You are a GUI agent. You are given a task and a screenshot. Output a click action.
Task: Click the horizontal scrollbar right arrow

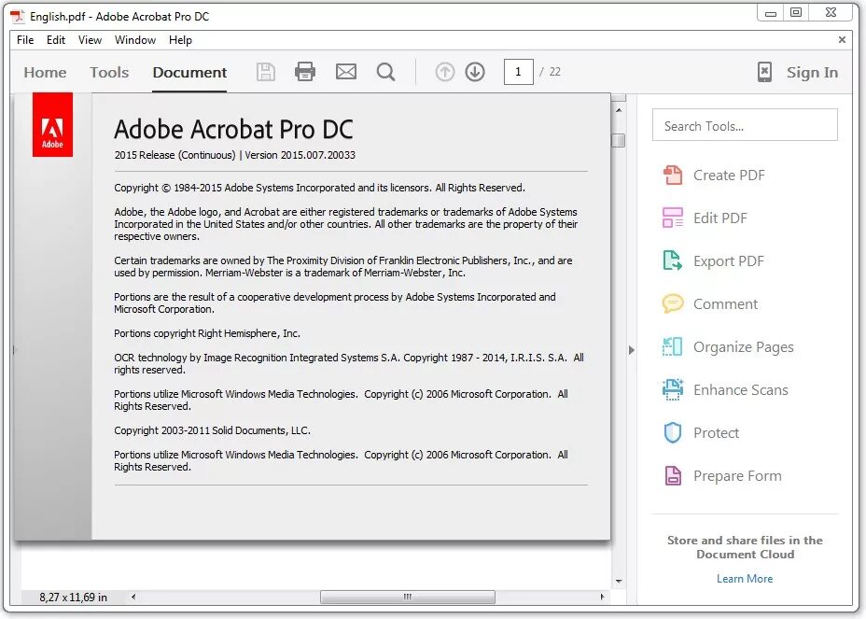[602, 597]
